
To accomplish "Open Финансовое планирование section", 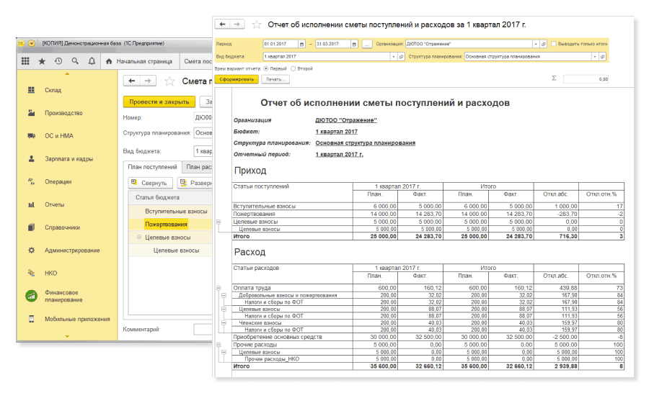I will point(63,296).
